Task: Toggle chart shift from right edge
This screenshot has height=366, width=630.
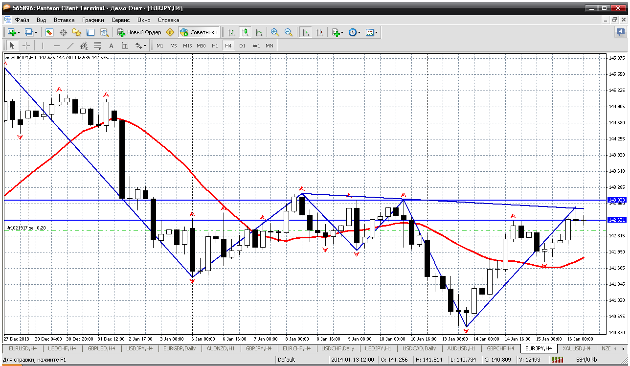Action: pos(319,32)
